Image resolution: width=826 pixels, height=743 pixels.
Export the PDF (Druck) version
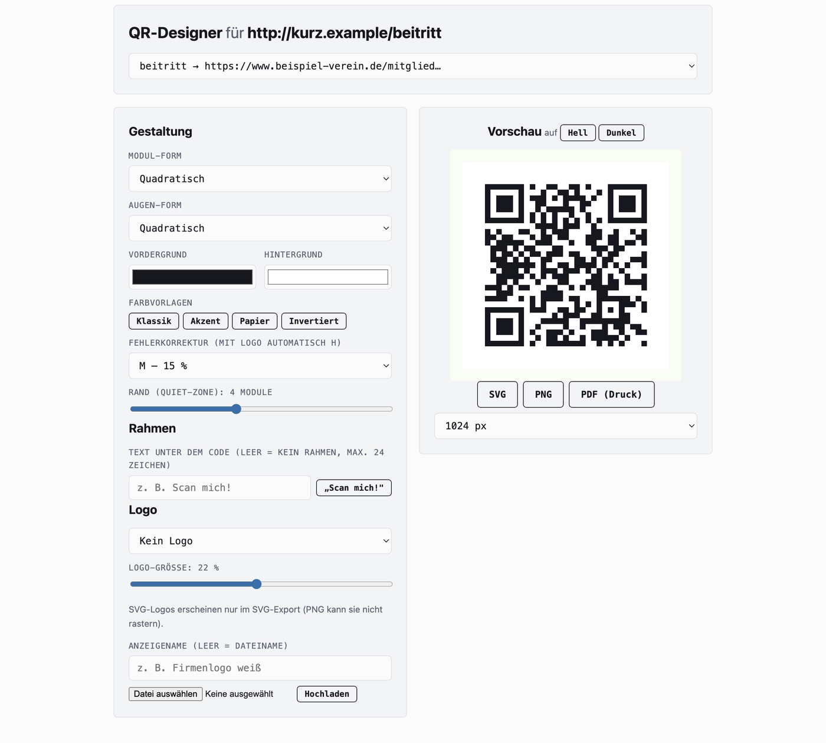[x=611, y=395]
